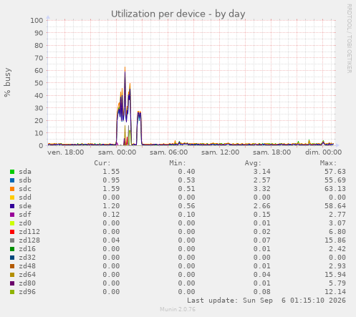The image size is (356, 317).
Task: Select the 'zd112' device label
Action: click(29, 232)
